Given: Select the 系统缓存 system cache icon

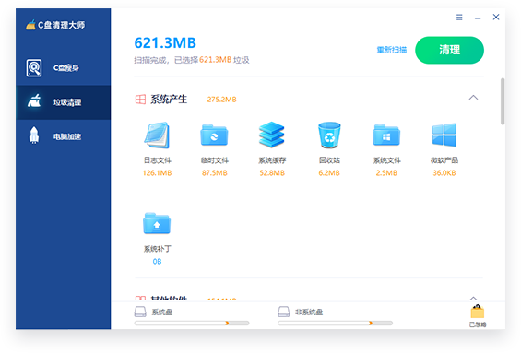Looking at the screenshot, I should (x=272, y=135).
